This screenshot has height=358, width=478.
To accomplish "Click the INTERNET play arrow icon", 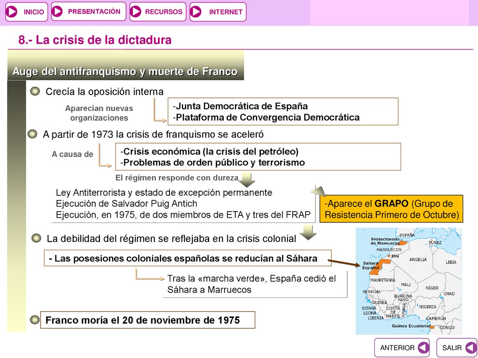I will 196,12.
